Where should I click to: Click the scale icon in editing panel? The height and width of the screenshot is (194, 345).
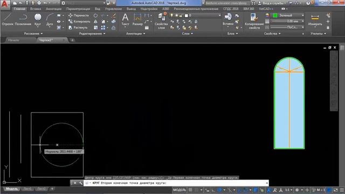point(95,27)
